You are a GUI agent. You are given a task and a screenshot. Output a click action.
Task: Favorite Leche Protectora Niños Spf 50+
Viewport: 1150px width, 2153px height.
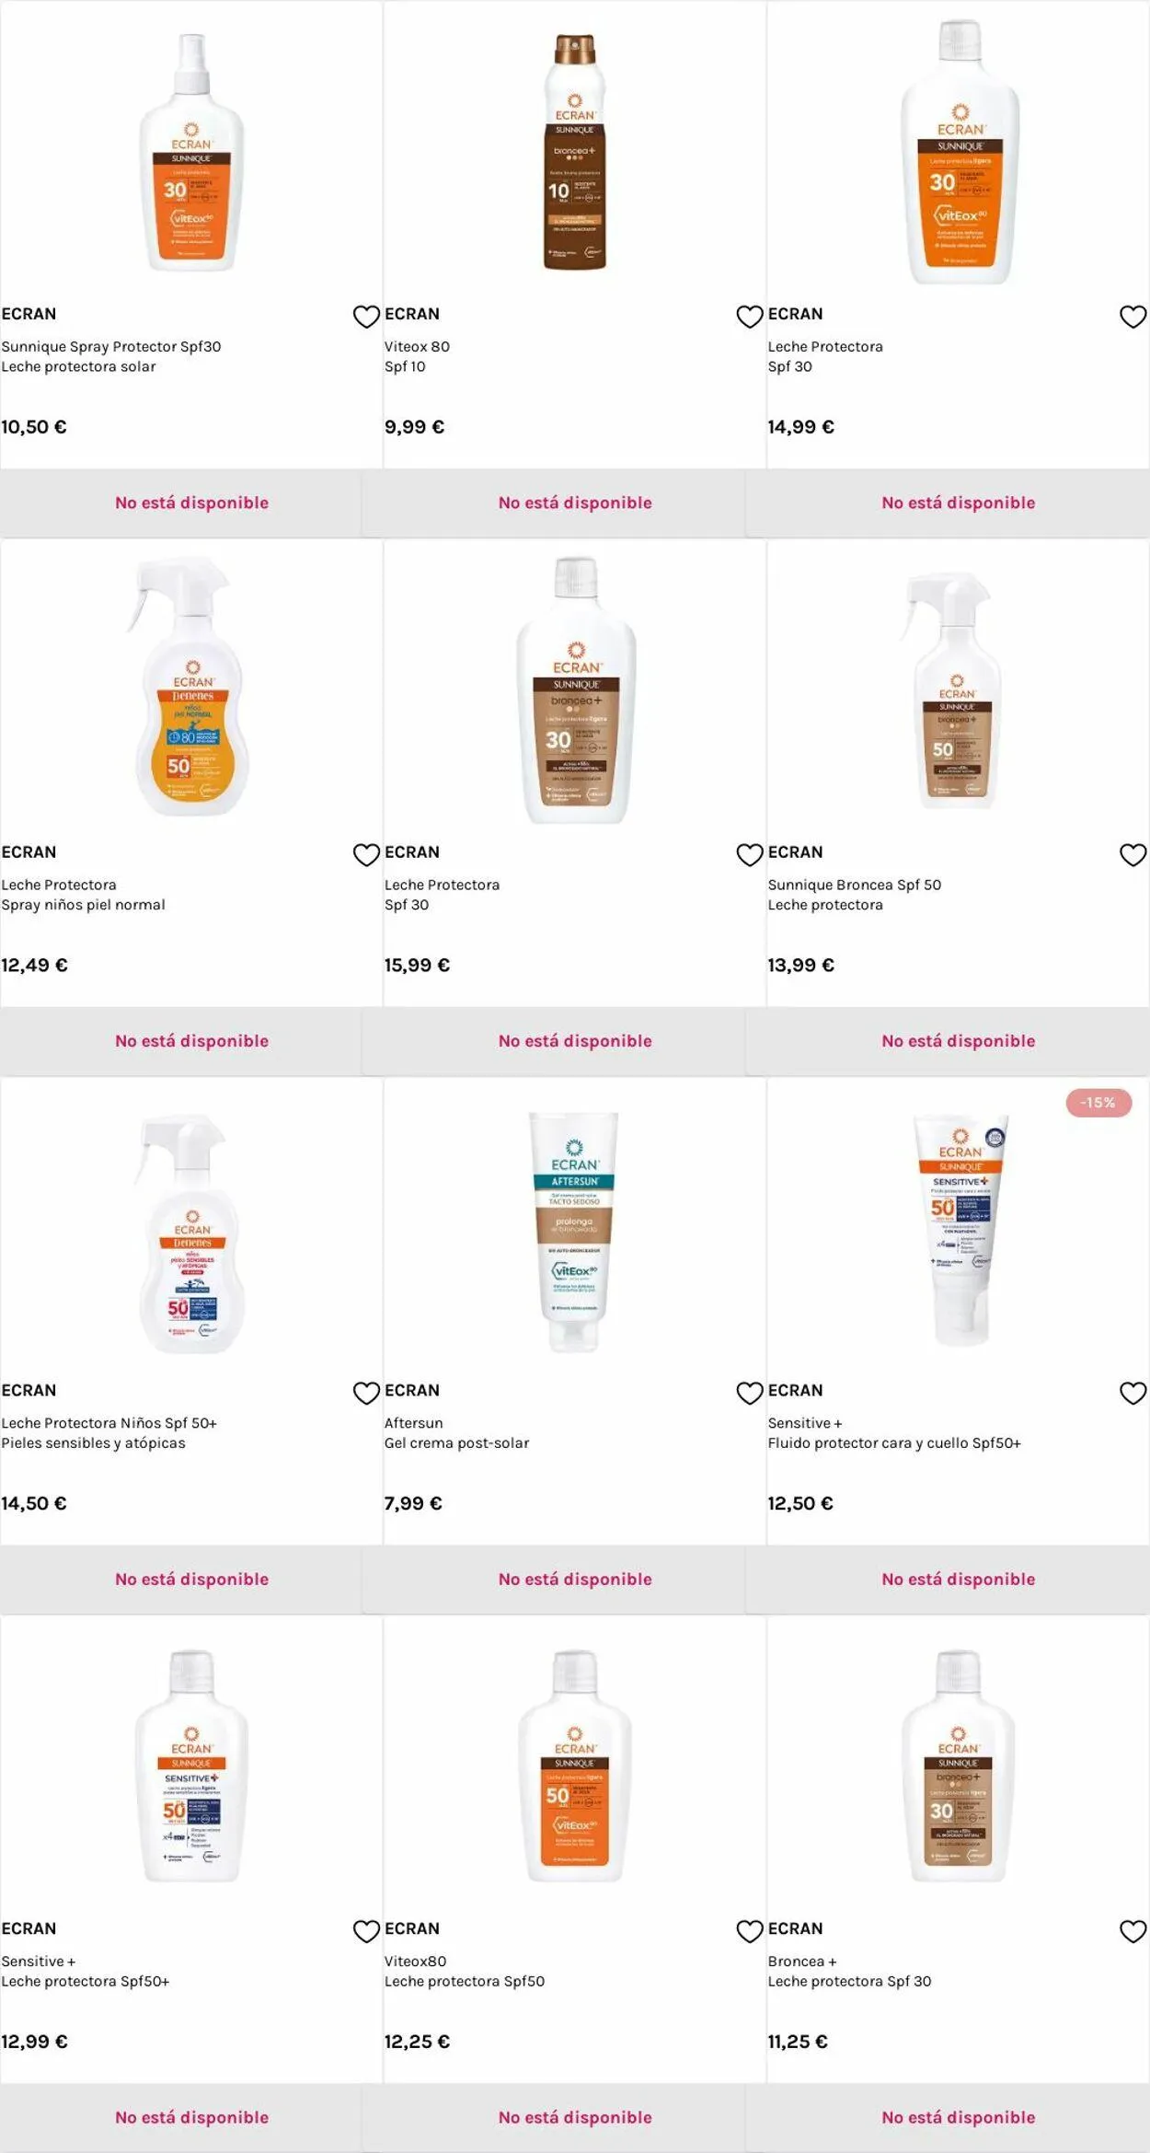pos(366,1394)
